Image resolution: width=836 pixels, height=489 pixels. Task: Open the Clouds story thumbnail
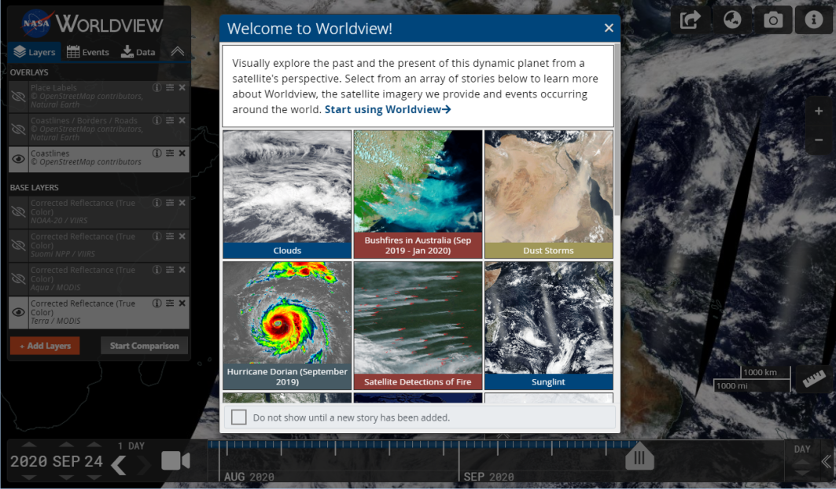point(287,194)
